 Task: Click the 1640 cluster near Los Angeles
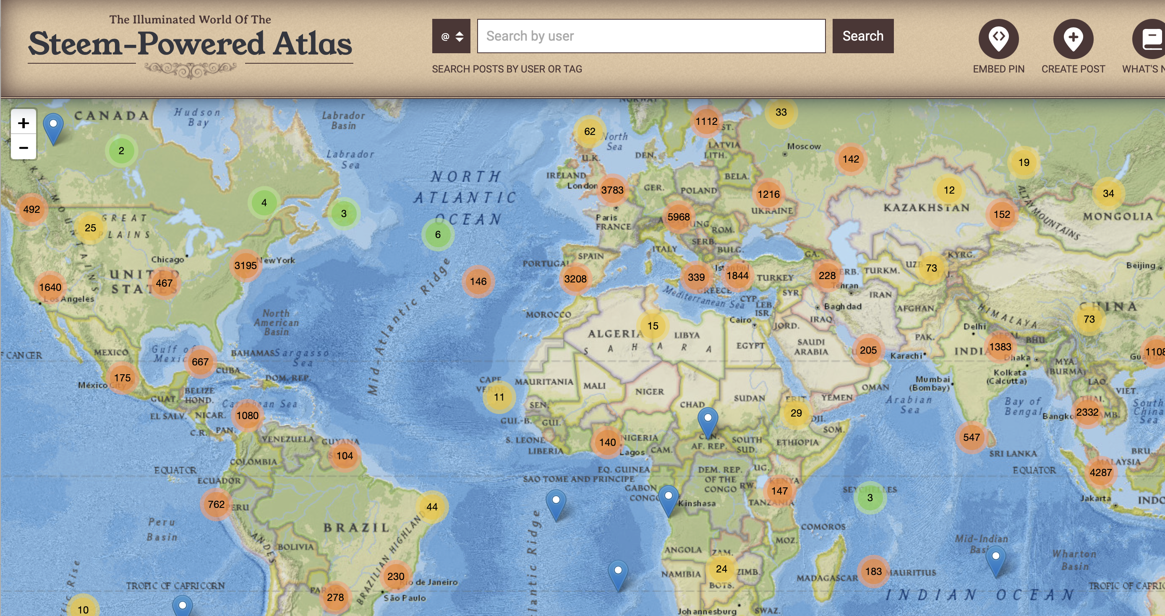point(50,287)
